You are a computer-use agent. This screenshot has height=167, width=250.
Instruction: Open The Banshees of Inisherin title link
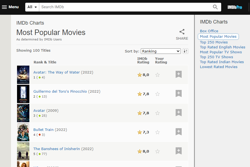click(57, 149)
